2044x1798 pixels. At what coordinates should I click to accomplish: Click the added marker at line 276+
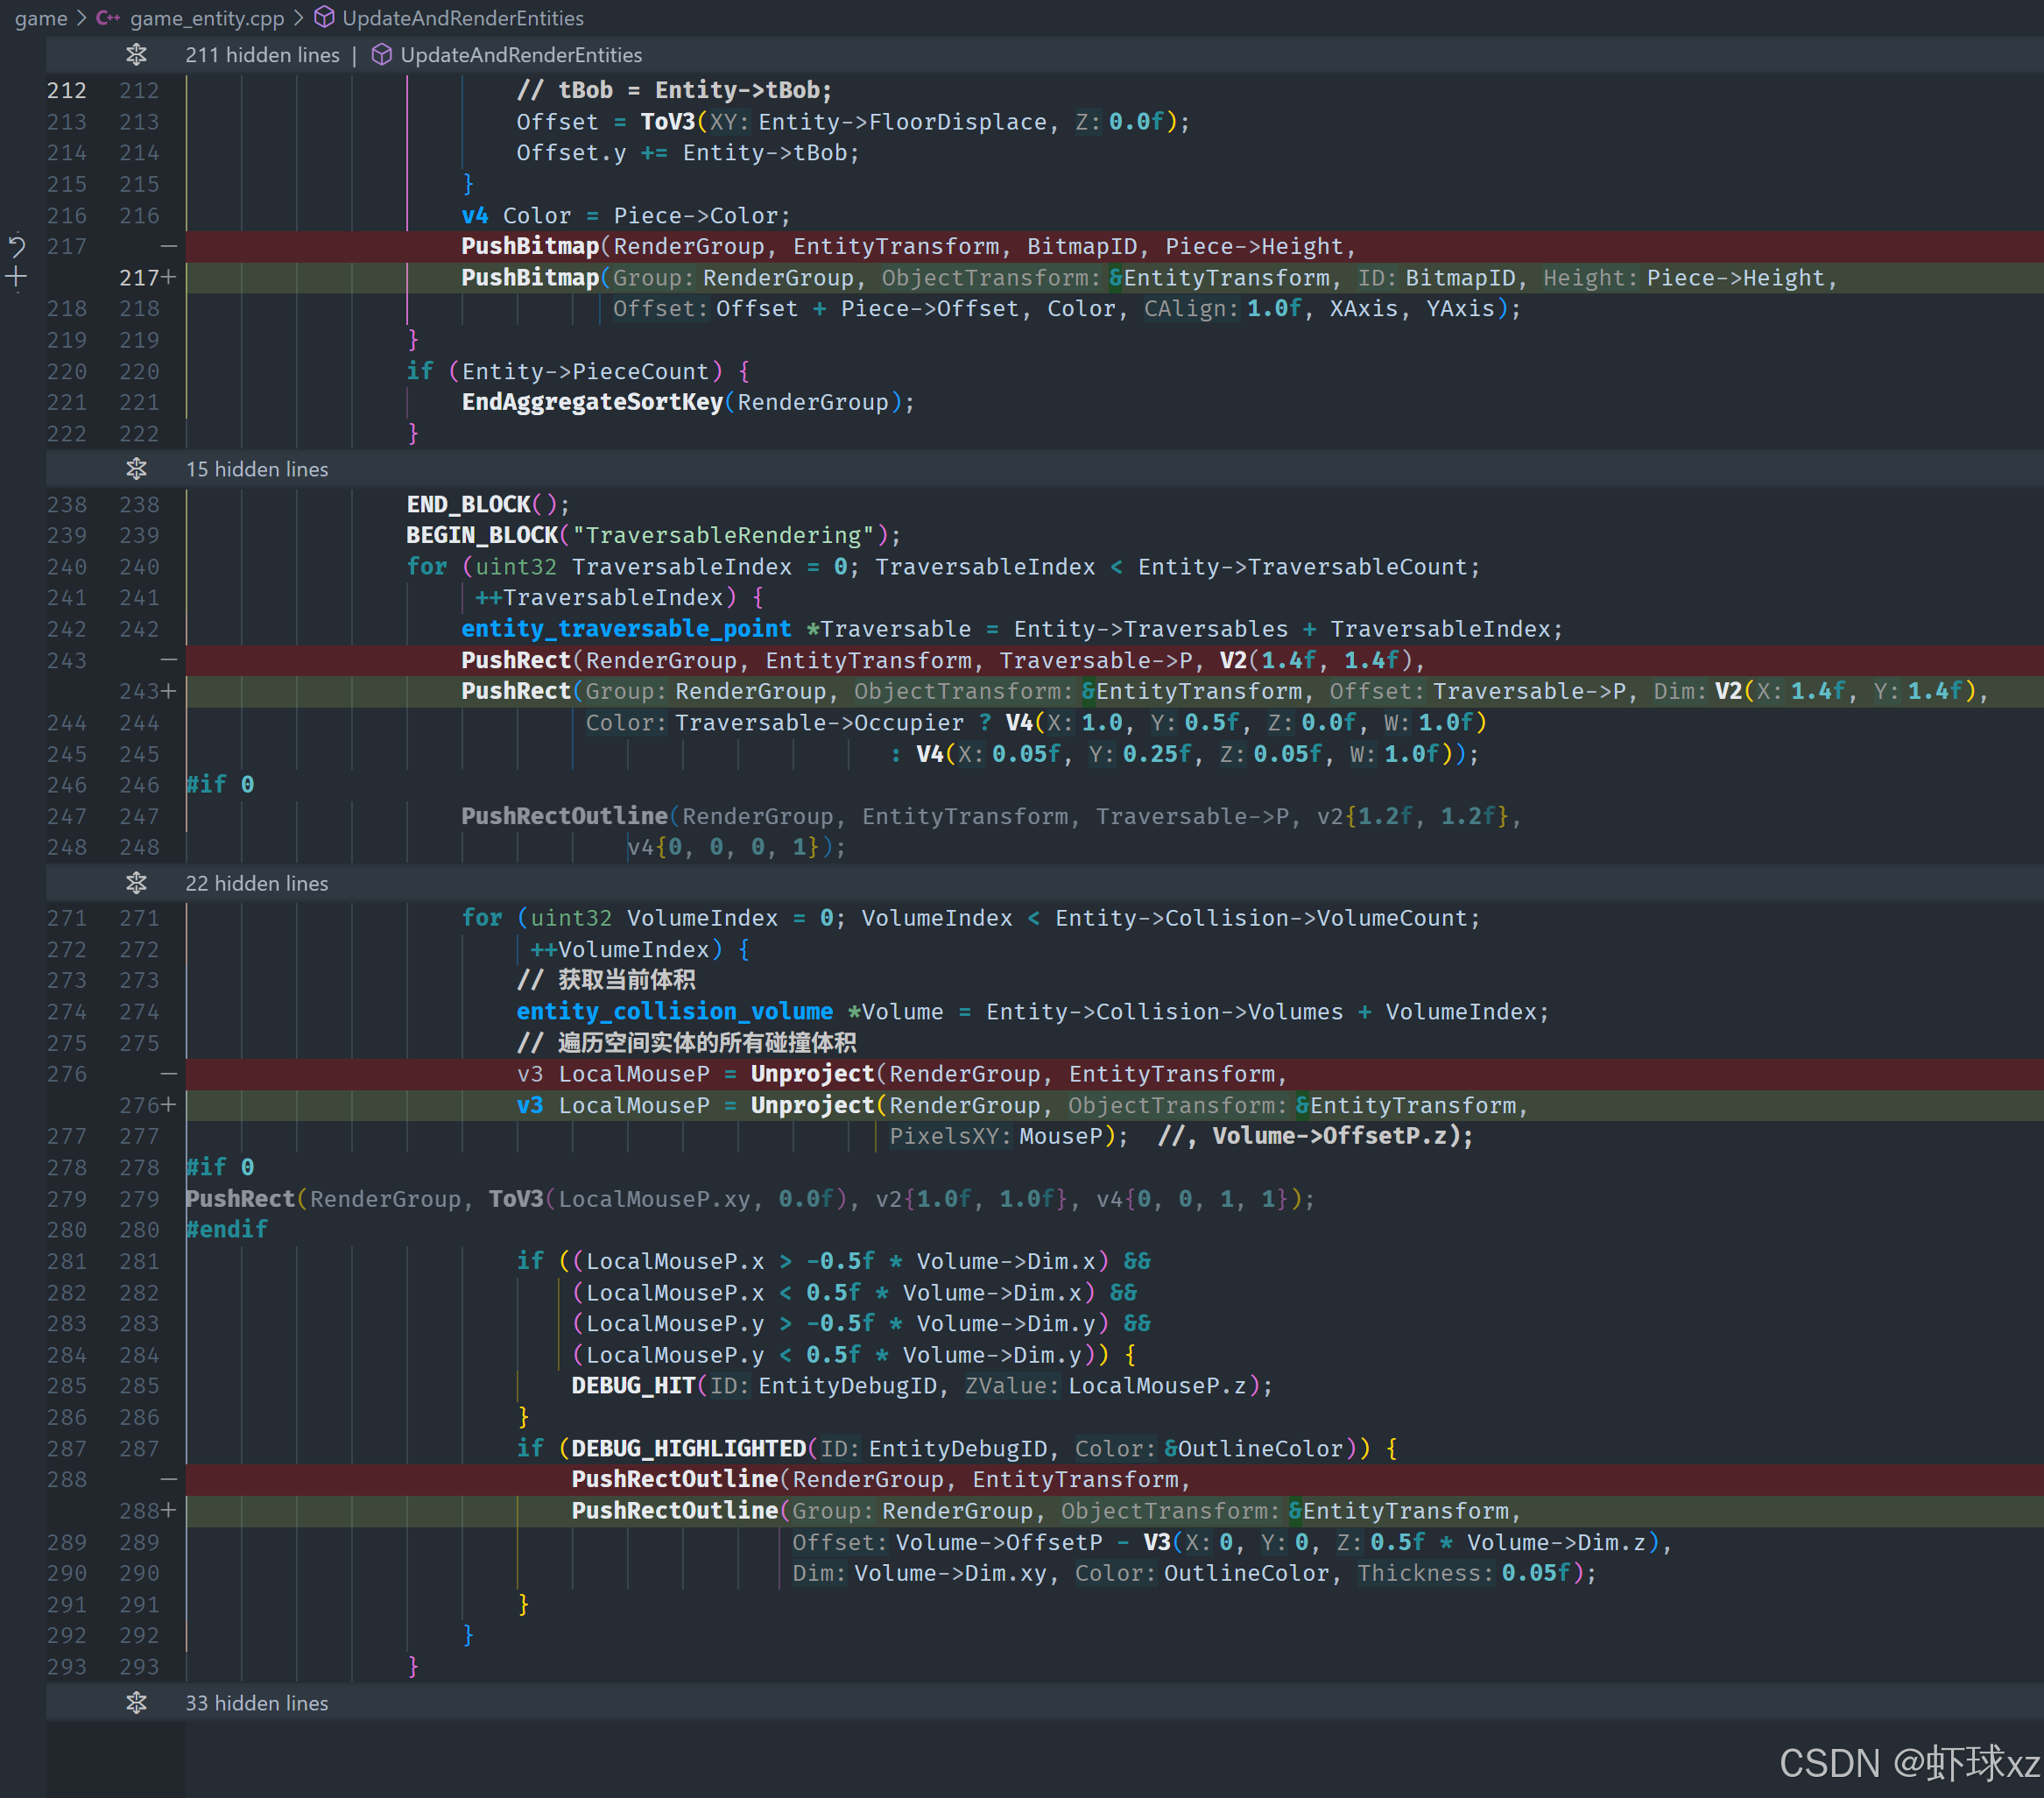pos(169,1105)
